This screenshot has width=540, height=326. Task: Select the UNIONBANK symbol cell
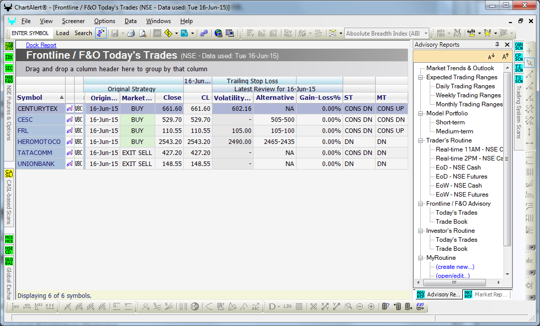click(x=40, y=164)
